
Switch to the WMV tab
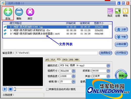click(77, 60)
